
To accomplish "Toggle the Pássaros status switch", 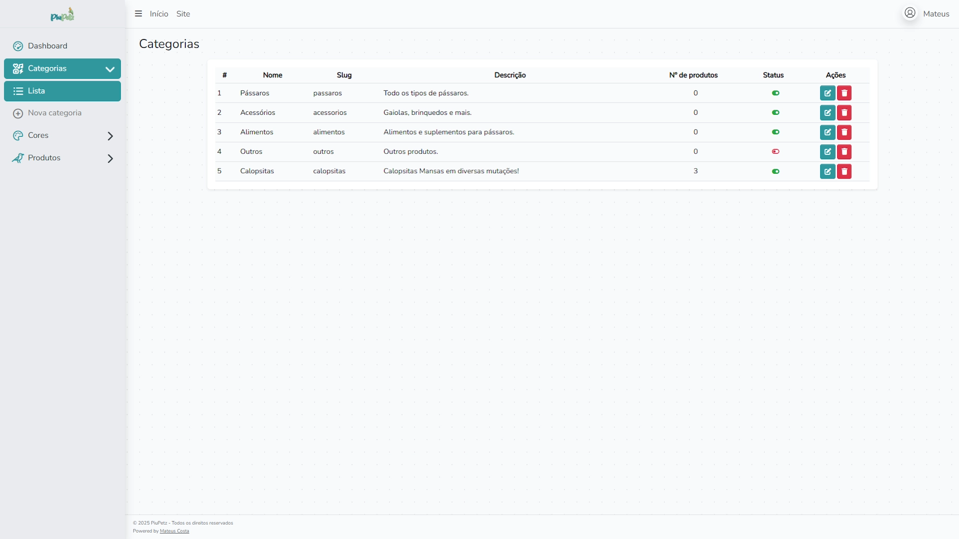I will point(775,93).
